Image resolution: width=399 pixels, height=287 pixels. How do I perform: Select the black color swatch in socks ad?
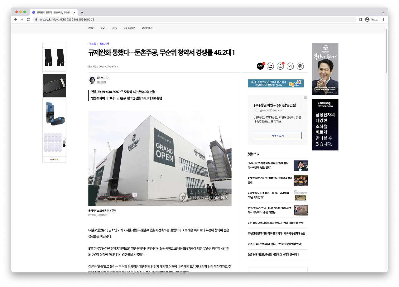pyautogui.click(x=64, y=145)
